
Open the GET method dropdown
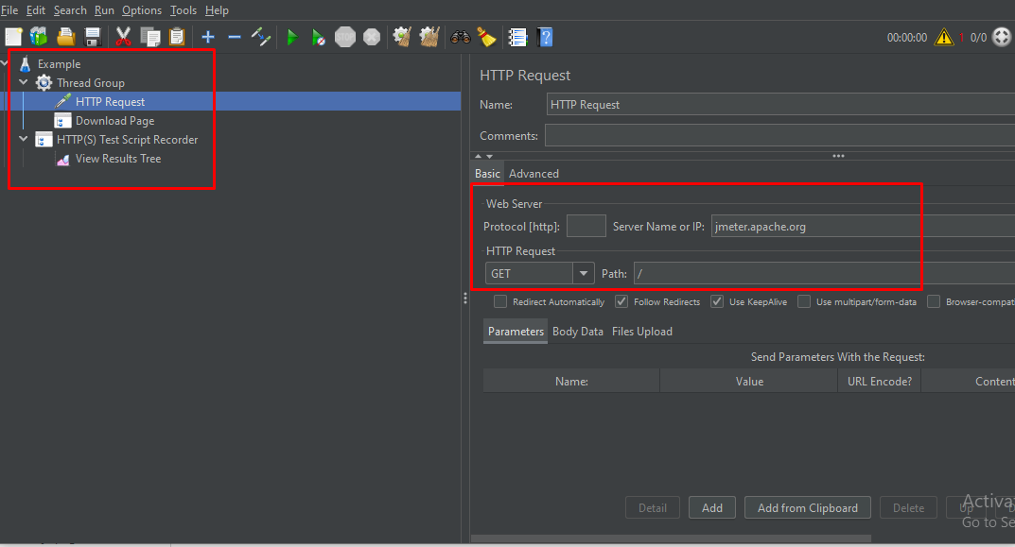tap(584, 274)
